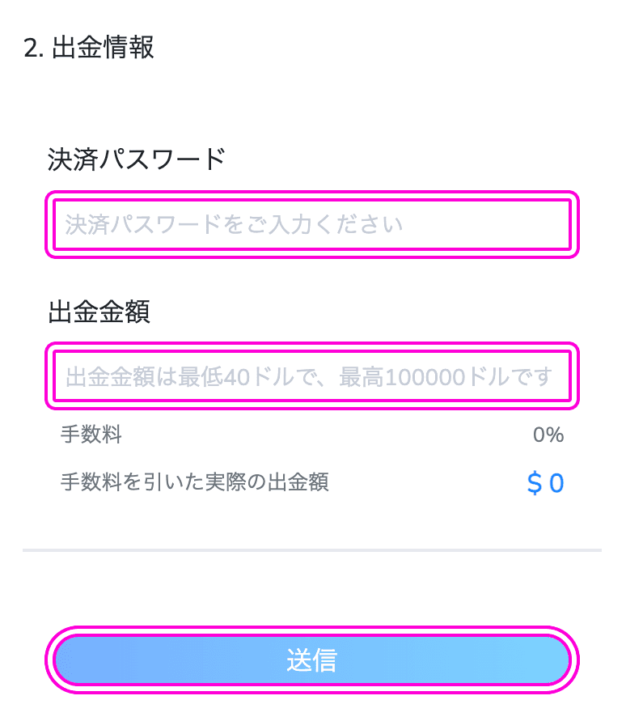Image resolution: width=626 pixels, height=717 pixels.
Task: Click placeholder 出金金額は最低40ドルで、最高100000ドルです
Action: click(x=309, y=377)
